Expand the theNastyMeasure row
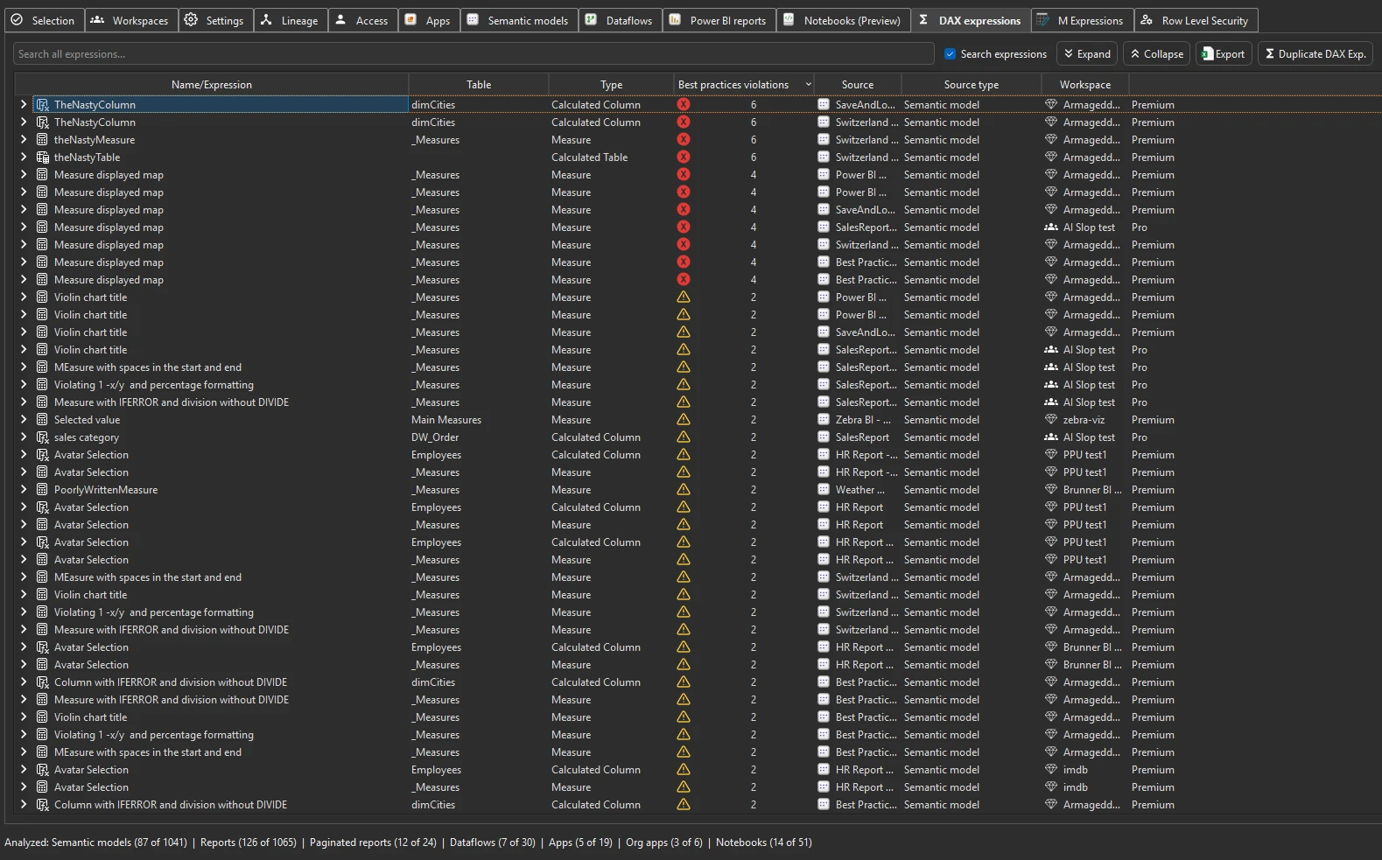The width and height of the screenshot is (1382, 860). point(24,140)
